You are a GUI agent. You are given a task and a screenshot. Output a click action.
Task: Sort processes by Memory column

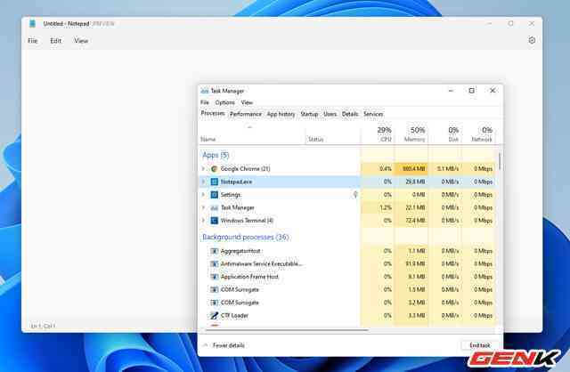[x=411, y=134]
